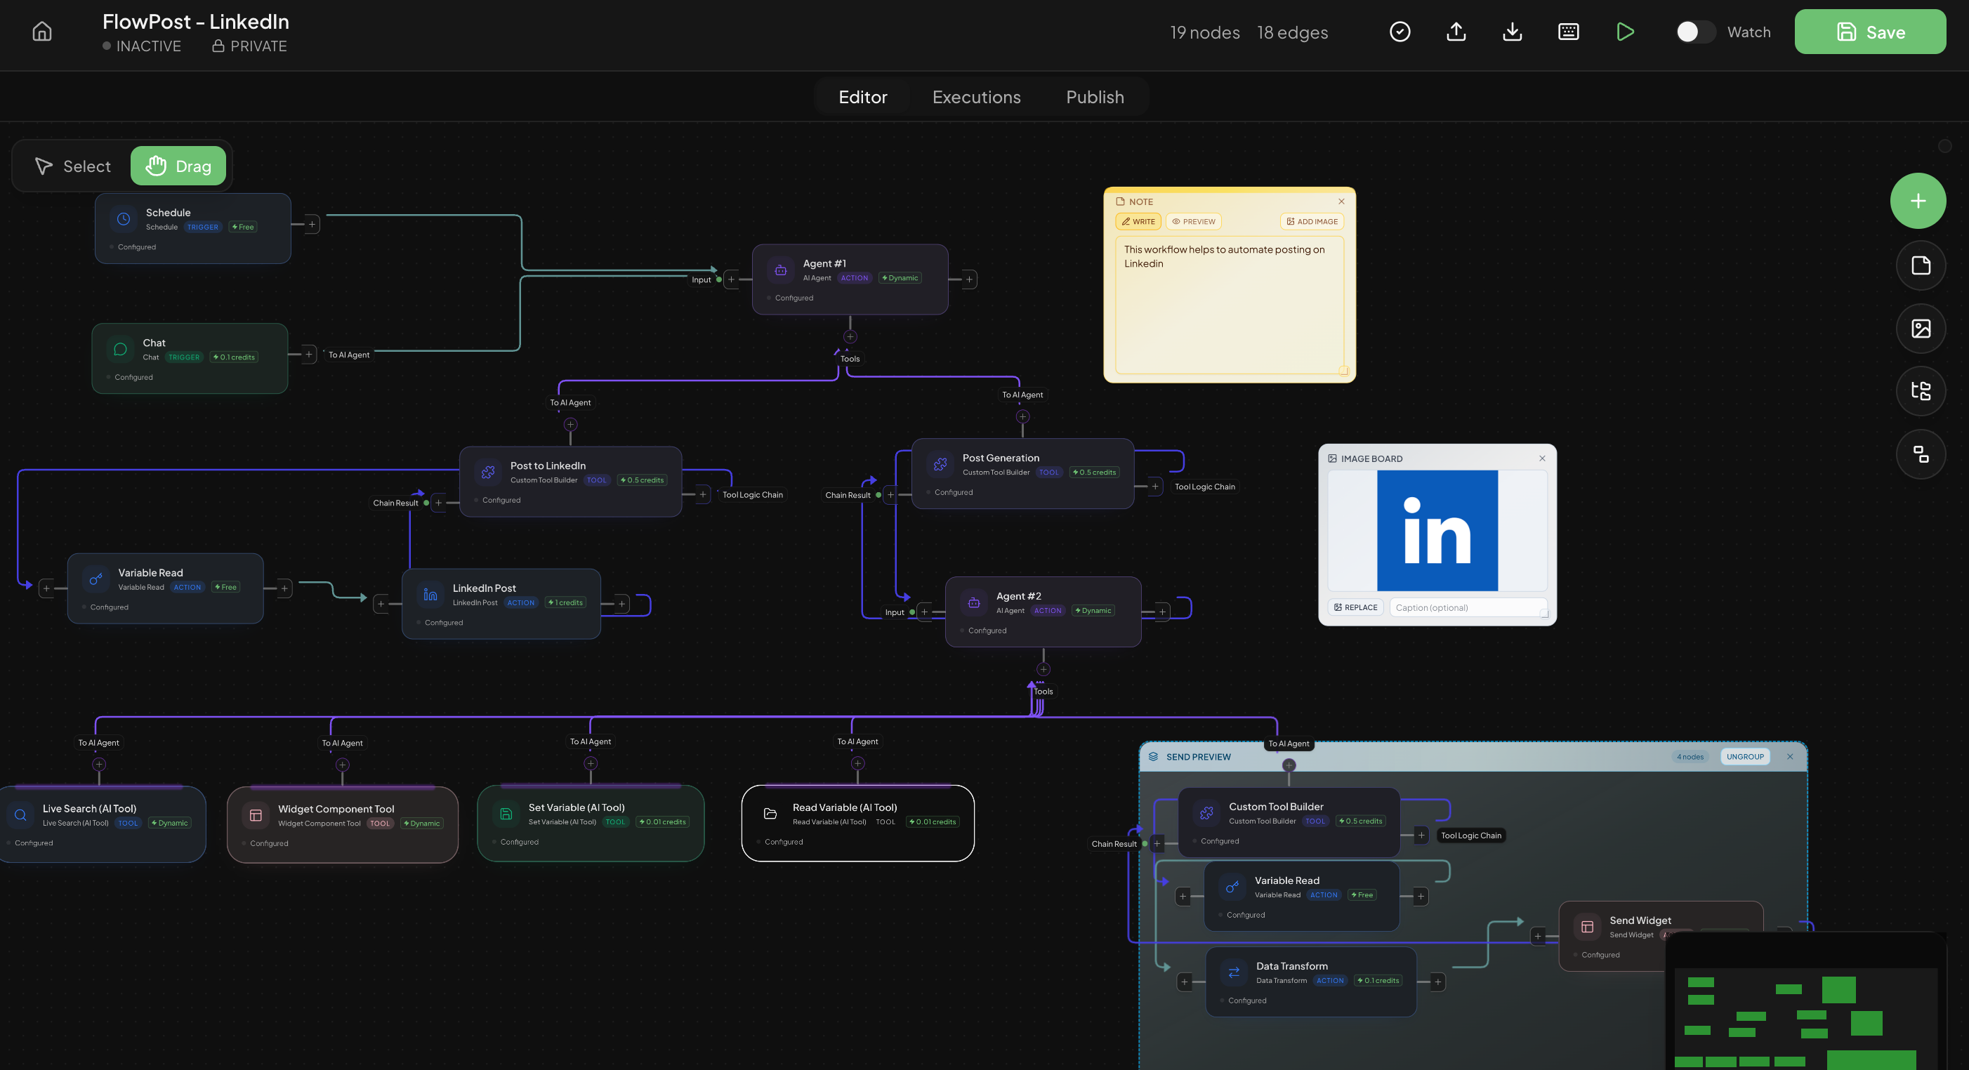
Task: Switch to Select mode
Action: click(x=72, y=165)
